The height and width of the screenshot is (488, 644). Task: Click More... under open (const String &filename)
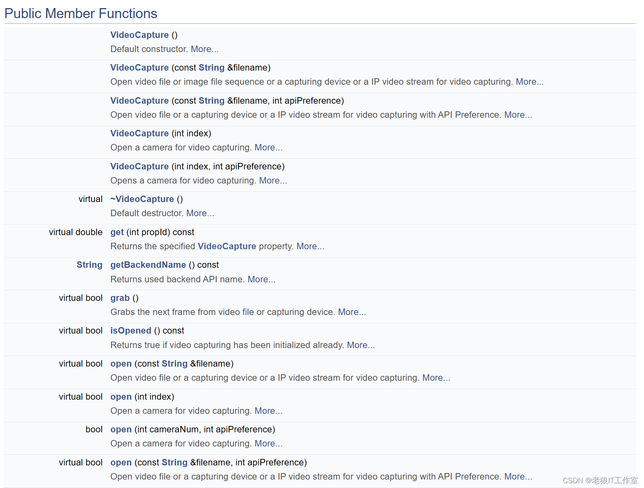[x=436, y=378]
